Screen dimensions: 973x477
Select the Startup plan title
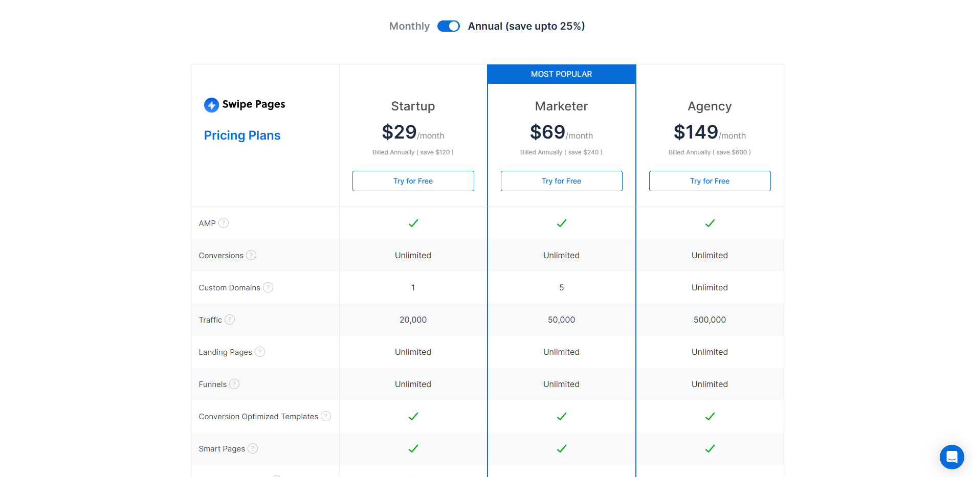(413, 106)
